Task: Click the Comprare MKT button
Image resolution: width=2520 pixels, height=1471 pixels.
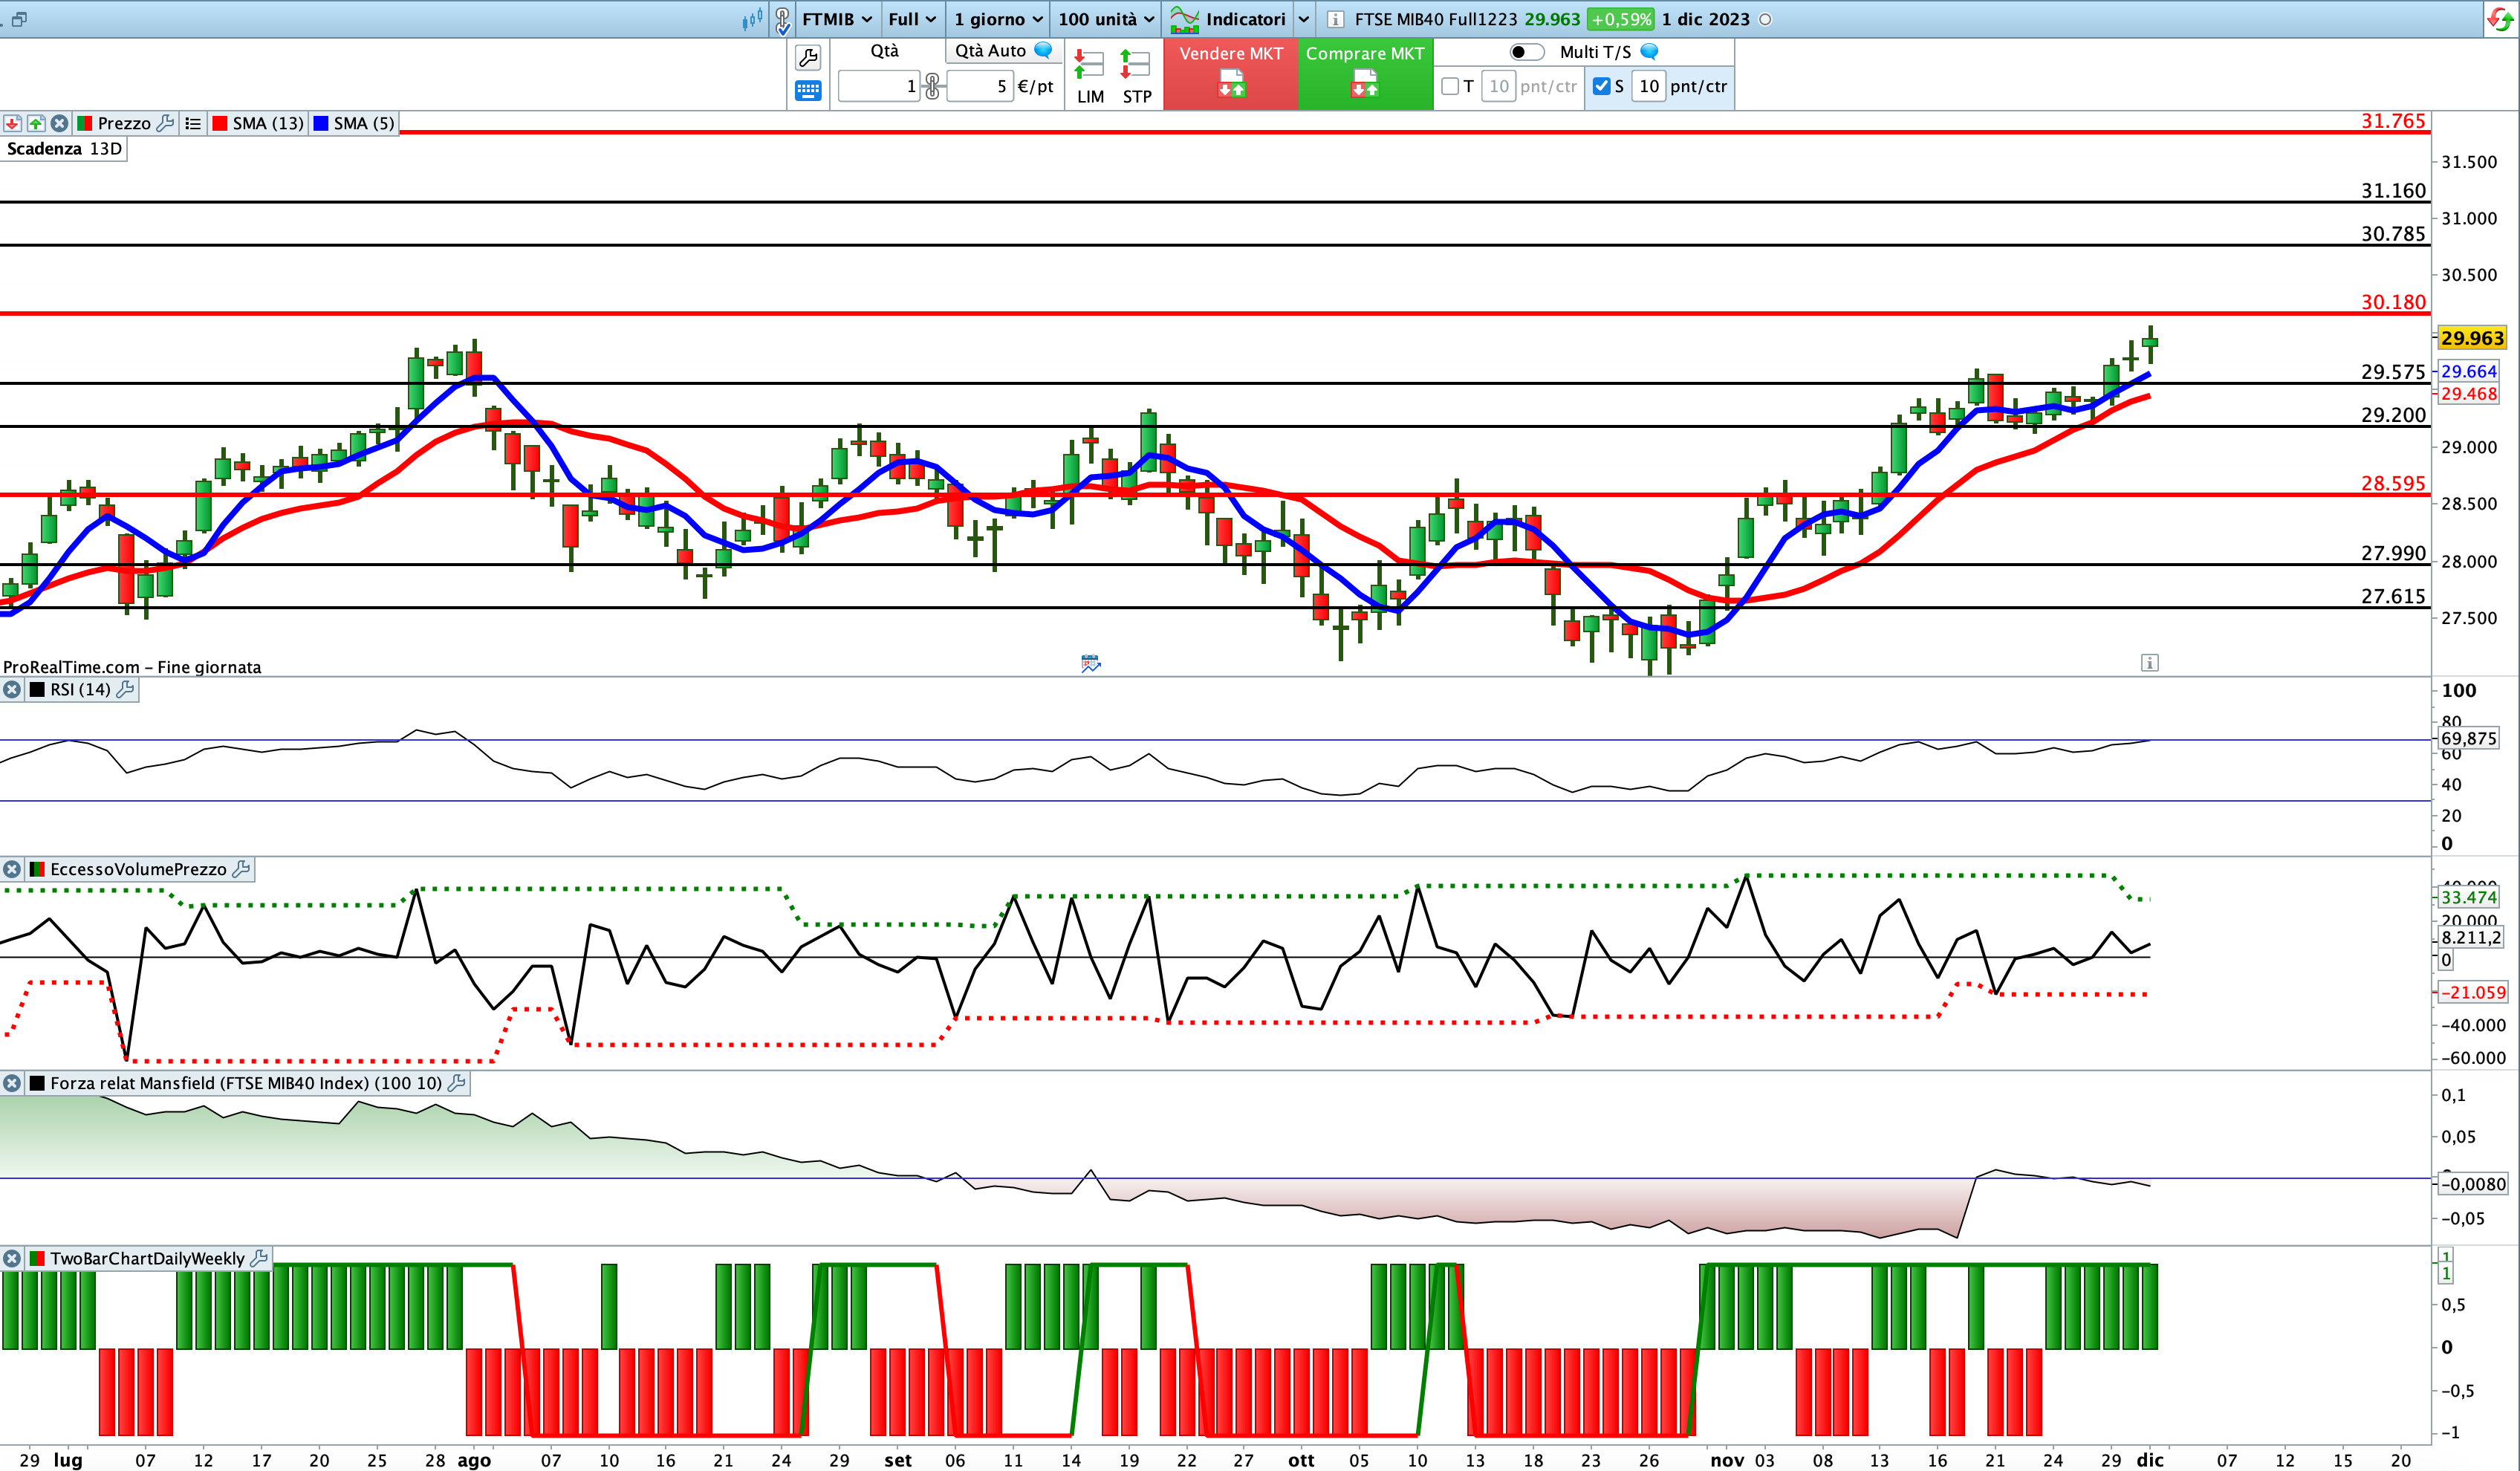Action: (x=1365, y=74)
